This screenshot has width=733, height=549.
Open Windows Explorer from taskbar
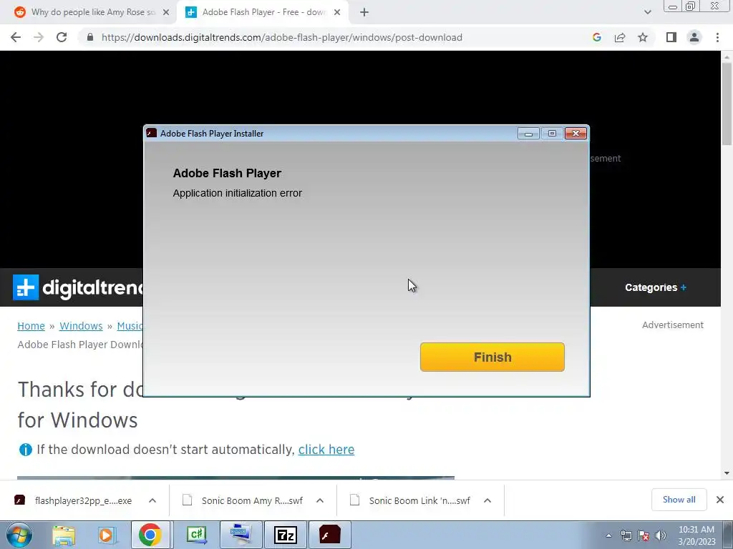[x=64, y=535]
